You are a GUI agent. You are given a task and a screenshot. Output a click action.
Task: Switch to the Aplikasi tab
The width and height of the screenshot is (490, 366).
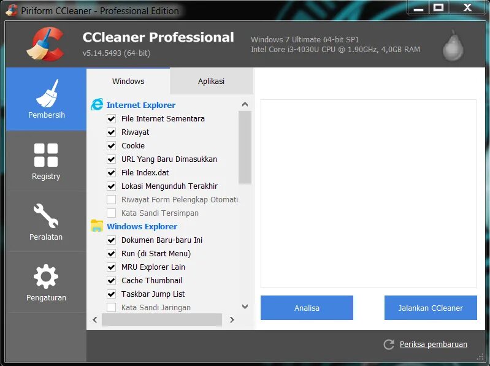point(211,81)
